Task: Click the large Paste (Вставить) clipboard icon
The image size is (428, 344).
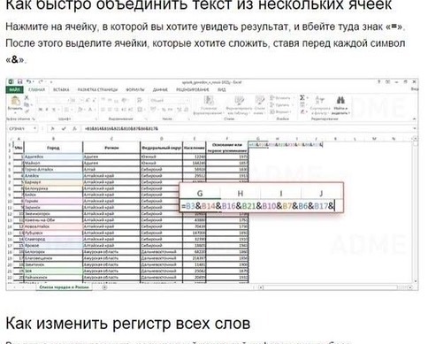Action: tap(15, 102)
